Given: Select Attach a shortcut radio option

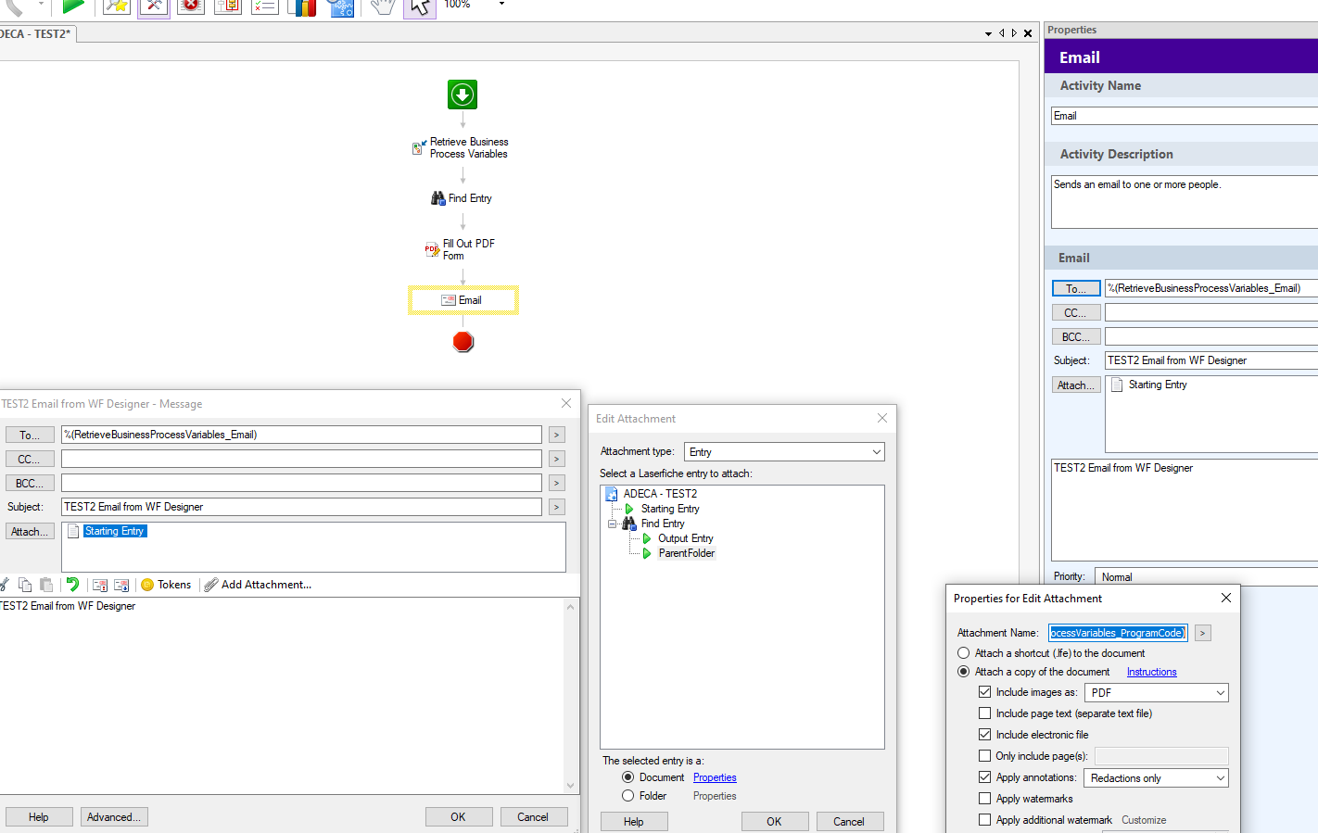Looking at the screenshot, I should [x=964, y=653].
